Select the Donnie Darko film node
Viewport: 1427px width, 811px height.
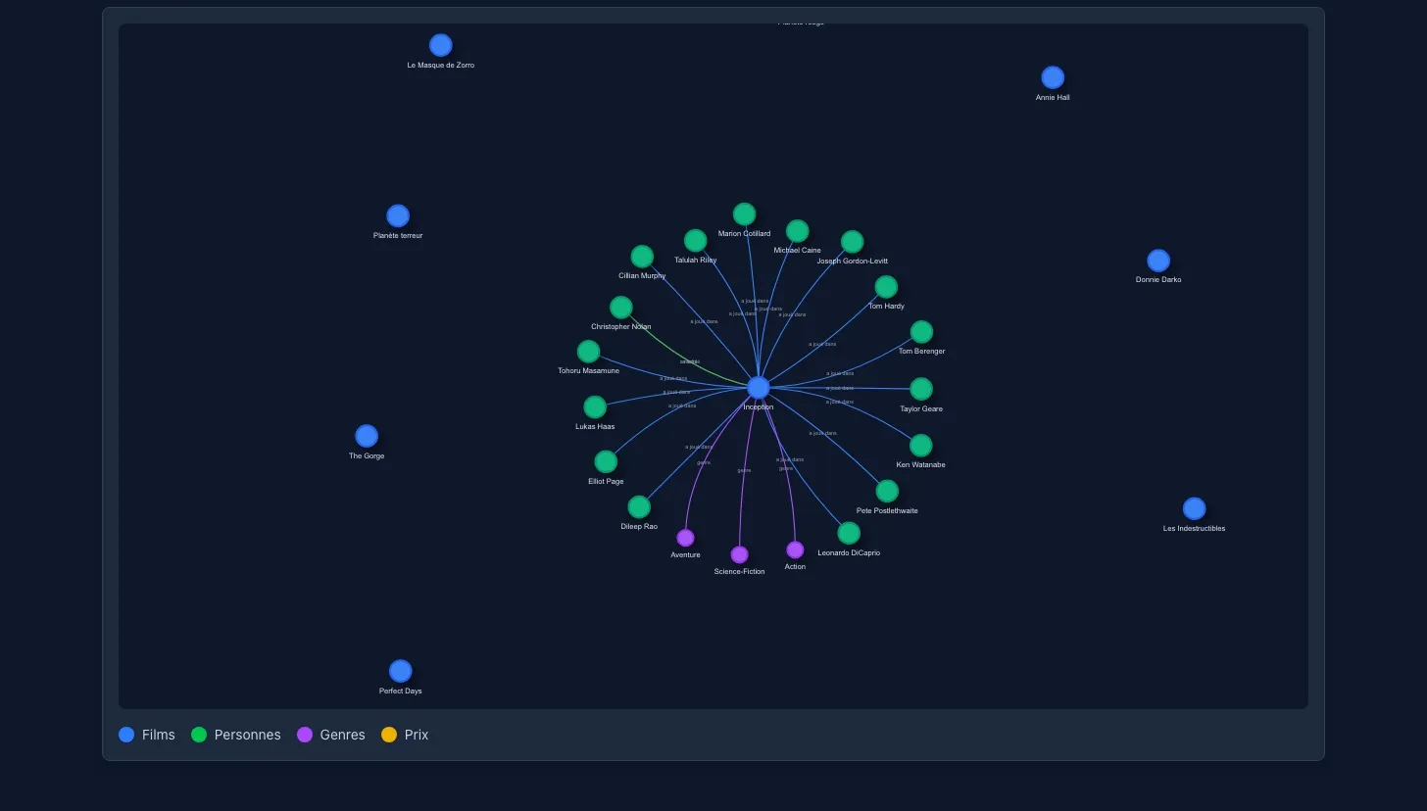click(x=1158, y=261)
